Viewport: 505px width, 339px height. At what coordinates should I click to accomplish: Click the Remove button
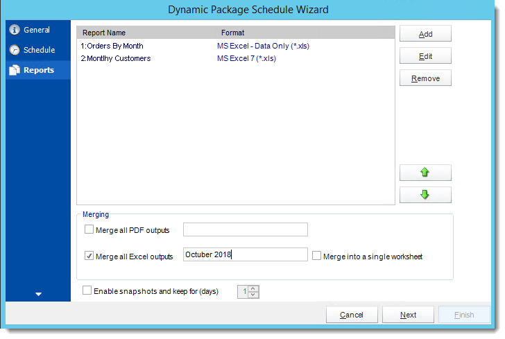(425, 78)
